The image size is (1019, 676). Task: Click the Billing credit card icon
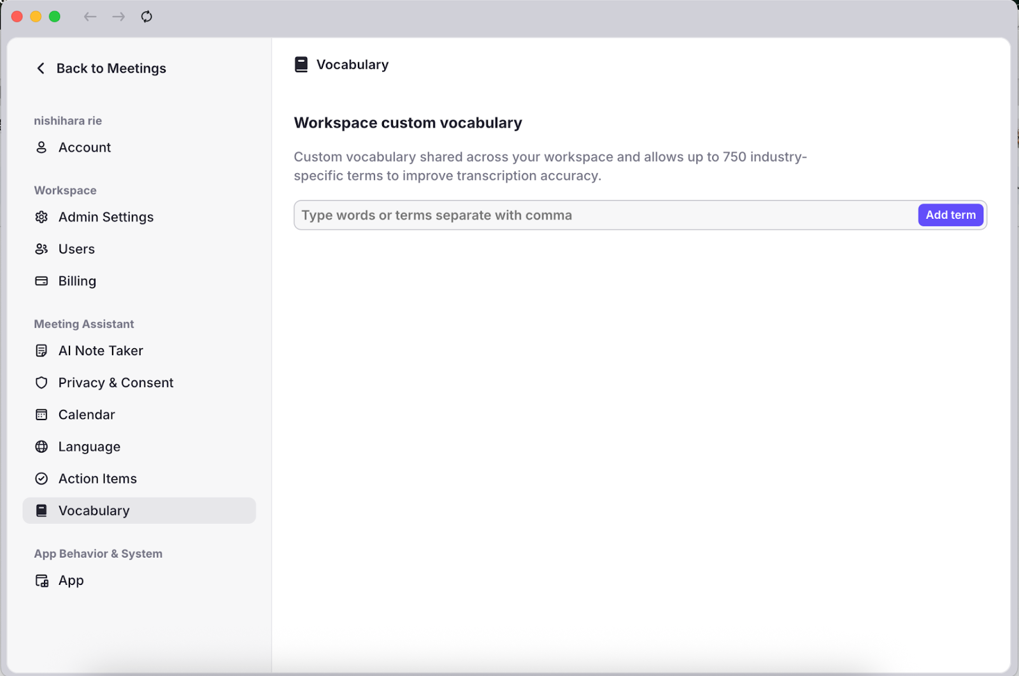(41, 281)
